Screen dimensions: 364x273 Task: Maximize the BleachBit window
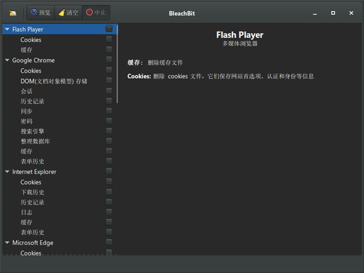click(333, 13)
